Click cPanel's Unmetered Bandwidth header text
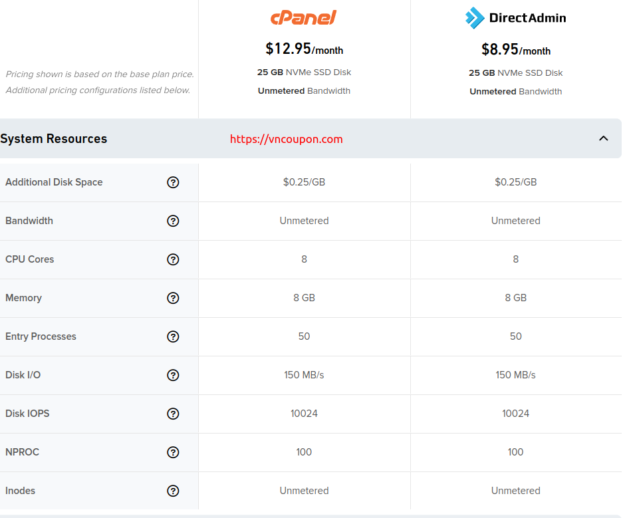 [304, 91]
